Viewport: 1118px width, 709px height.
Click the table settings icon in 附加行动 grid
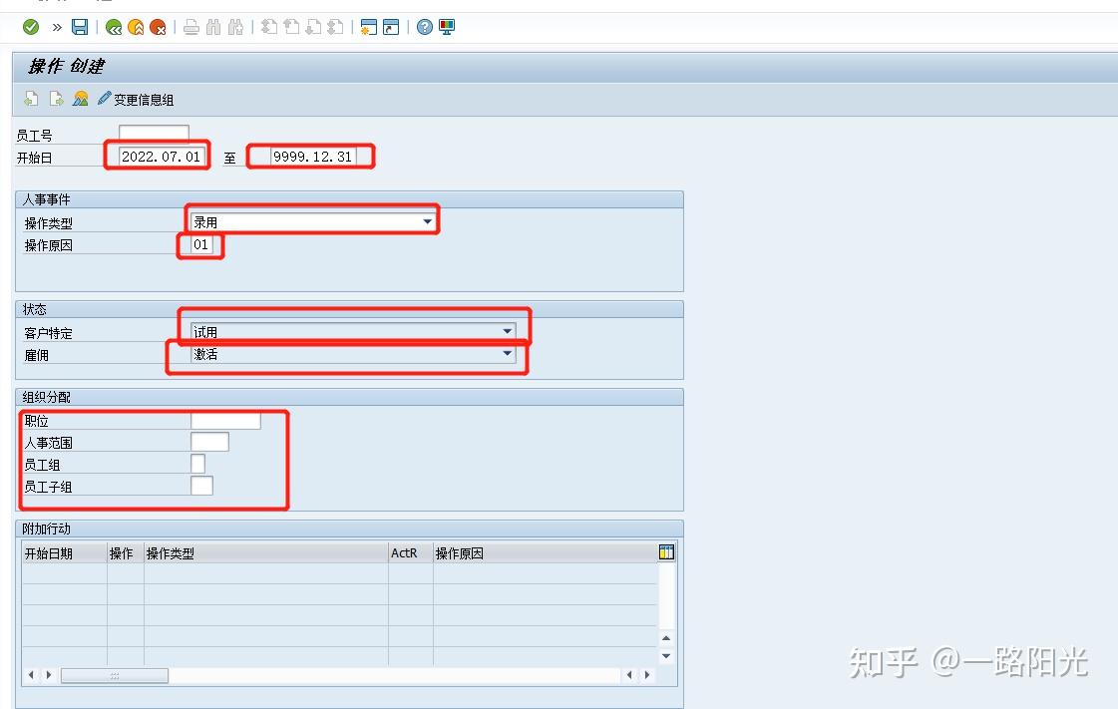pyautogui.click(x=666, y=551)
